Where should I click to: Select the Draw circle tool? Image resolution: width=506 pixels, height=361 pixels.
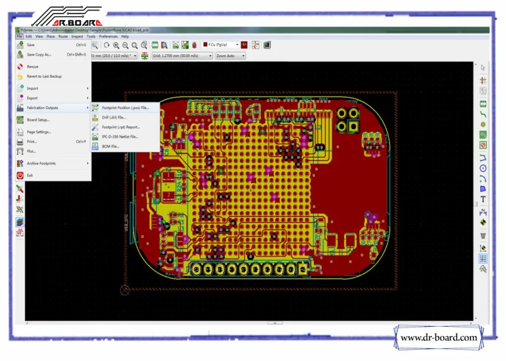tap(483, 167)
